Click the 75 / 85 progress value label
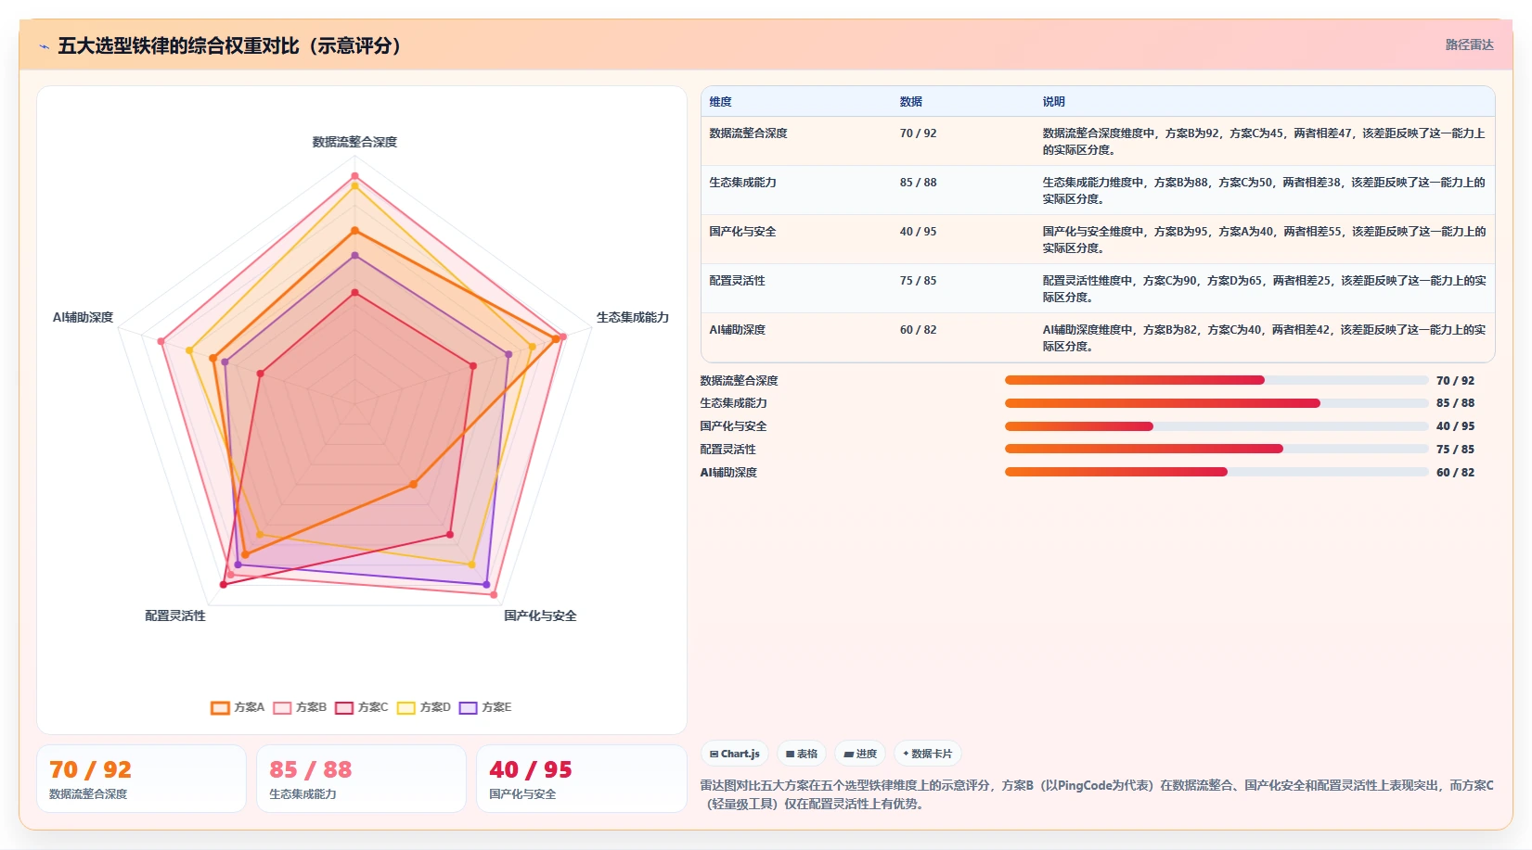The height and width of the screenshot is (850, 1532). pyautogui.click(x=1455, y=449)
